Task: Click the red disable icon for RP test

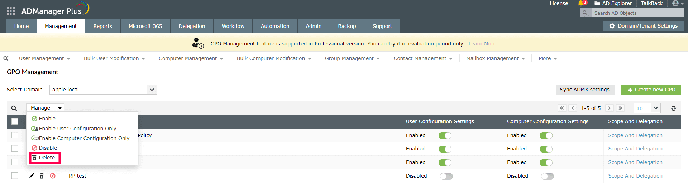Action: (53, 176)
